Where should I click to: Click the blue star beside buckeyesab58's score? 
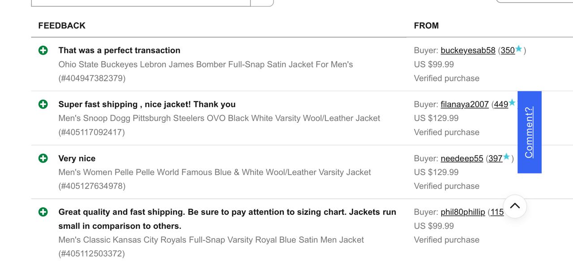pyautogui.click(x=519, y=49)
